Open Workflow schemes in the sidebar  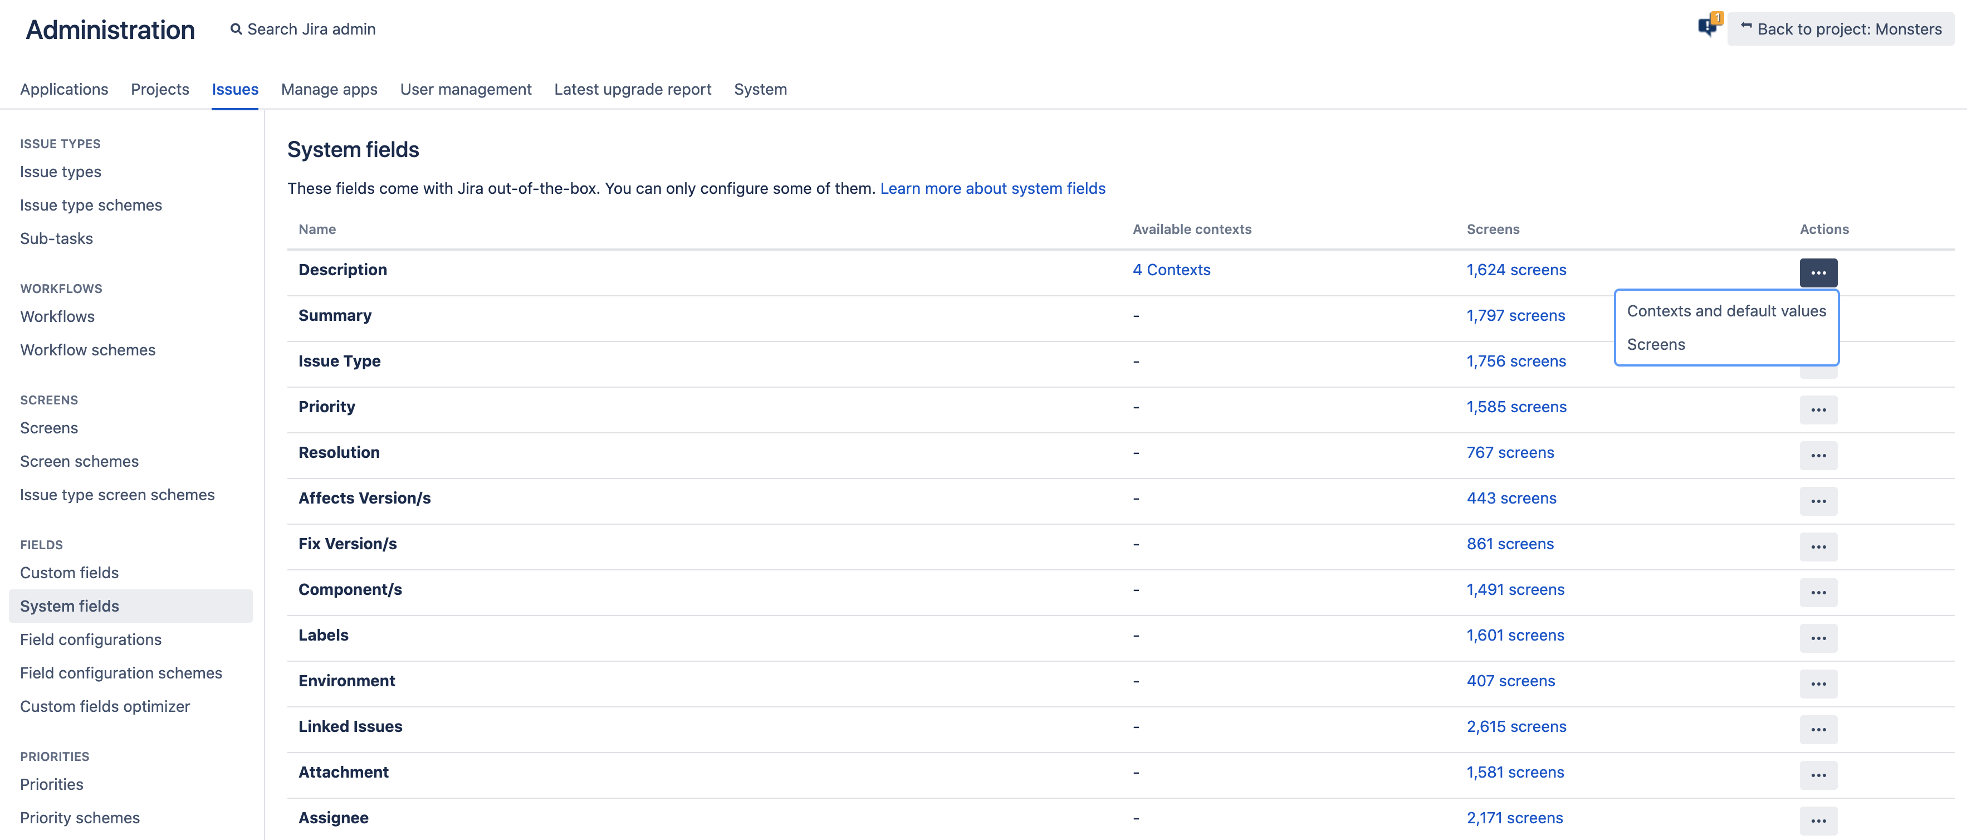88,350
